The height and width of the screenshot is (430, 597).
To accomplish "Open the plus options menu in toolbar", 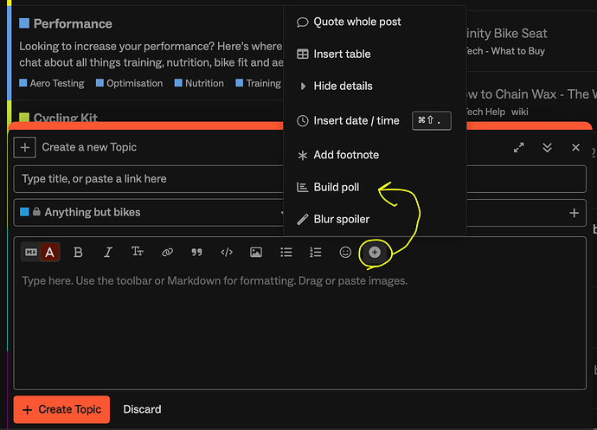I will click(x=375, y=252).
